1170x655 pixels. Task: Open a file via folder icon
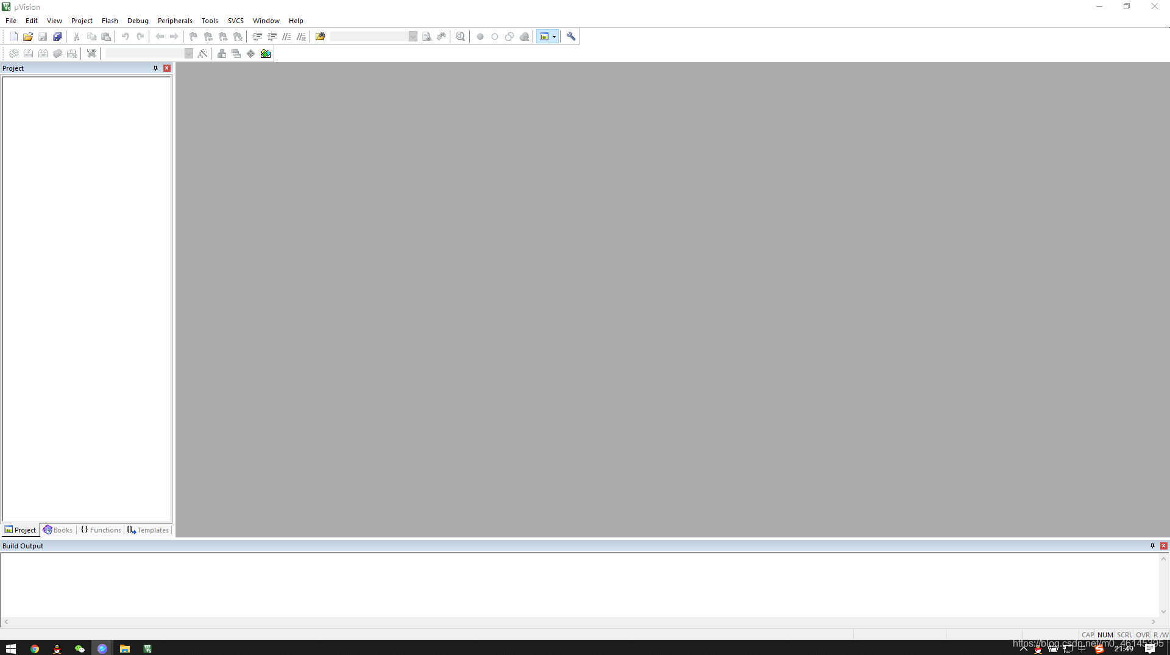[x=28, y=37]
